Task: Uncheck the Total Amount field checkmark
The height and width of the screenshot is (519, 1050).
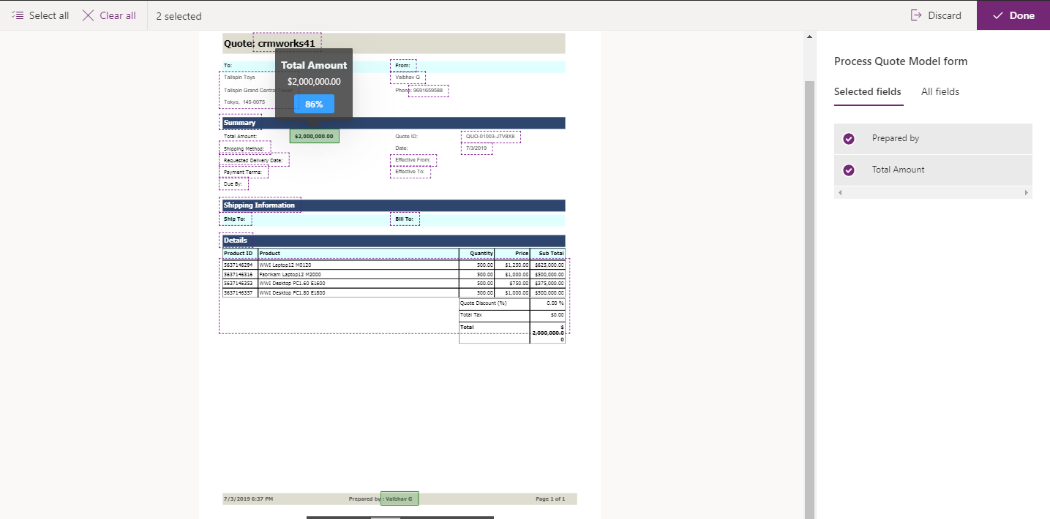Action: tap(849, 170)
